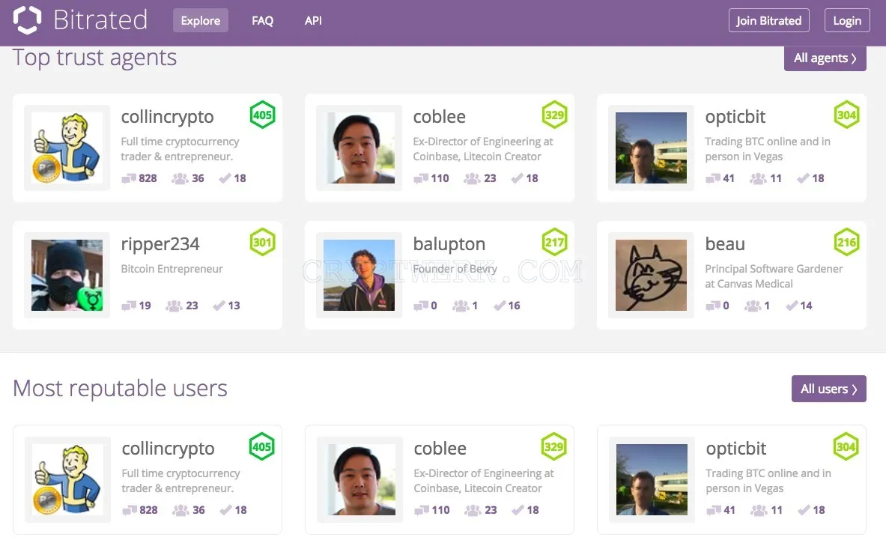Viewport: 886px width, 543px height.
Task: Click coblee name under Most reputable users
Action: 440,449
